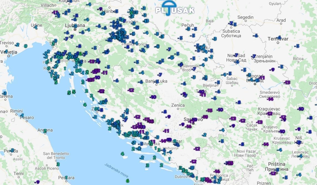Select the purple -13 marker east of Beograd
This screenshot has width=317, height=185.
(287, 82)
